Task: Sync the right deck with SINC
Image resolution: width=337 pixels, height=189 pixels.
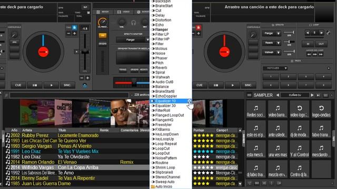Action: (x=249, y=85)
